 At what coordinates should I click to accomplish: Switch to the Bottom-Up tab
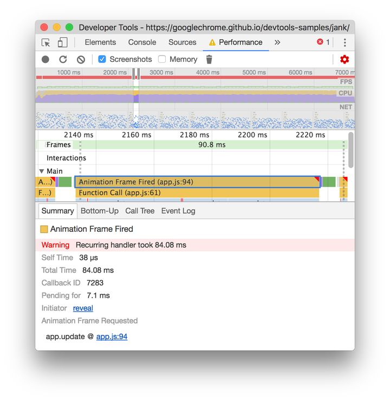coord(100,211)
